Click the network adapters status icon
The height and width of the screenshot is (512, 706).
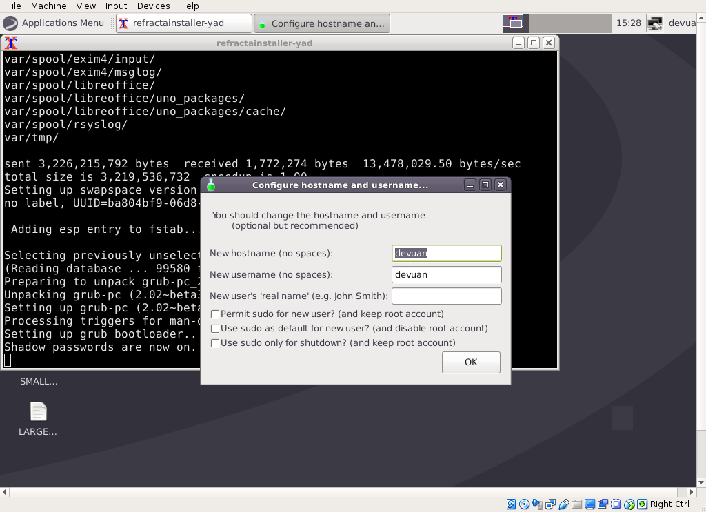tap(551, 504)
